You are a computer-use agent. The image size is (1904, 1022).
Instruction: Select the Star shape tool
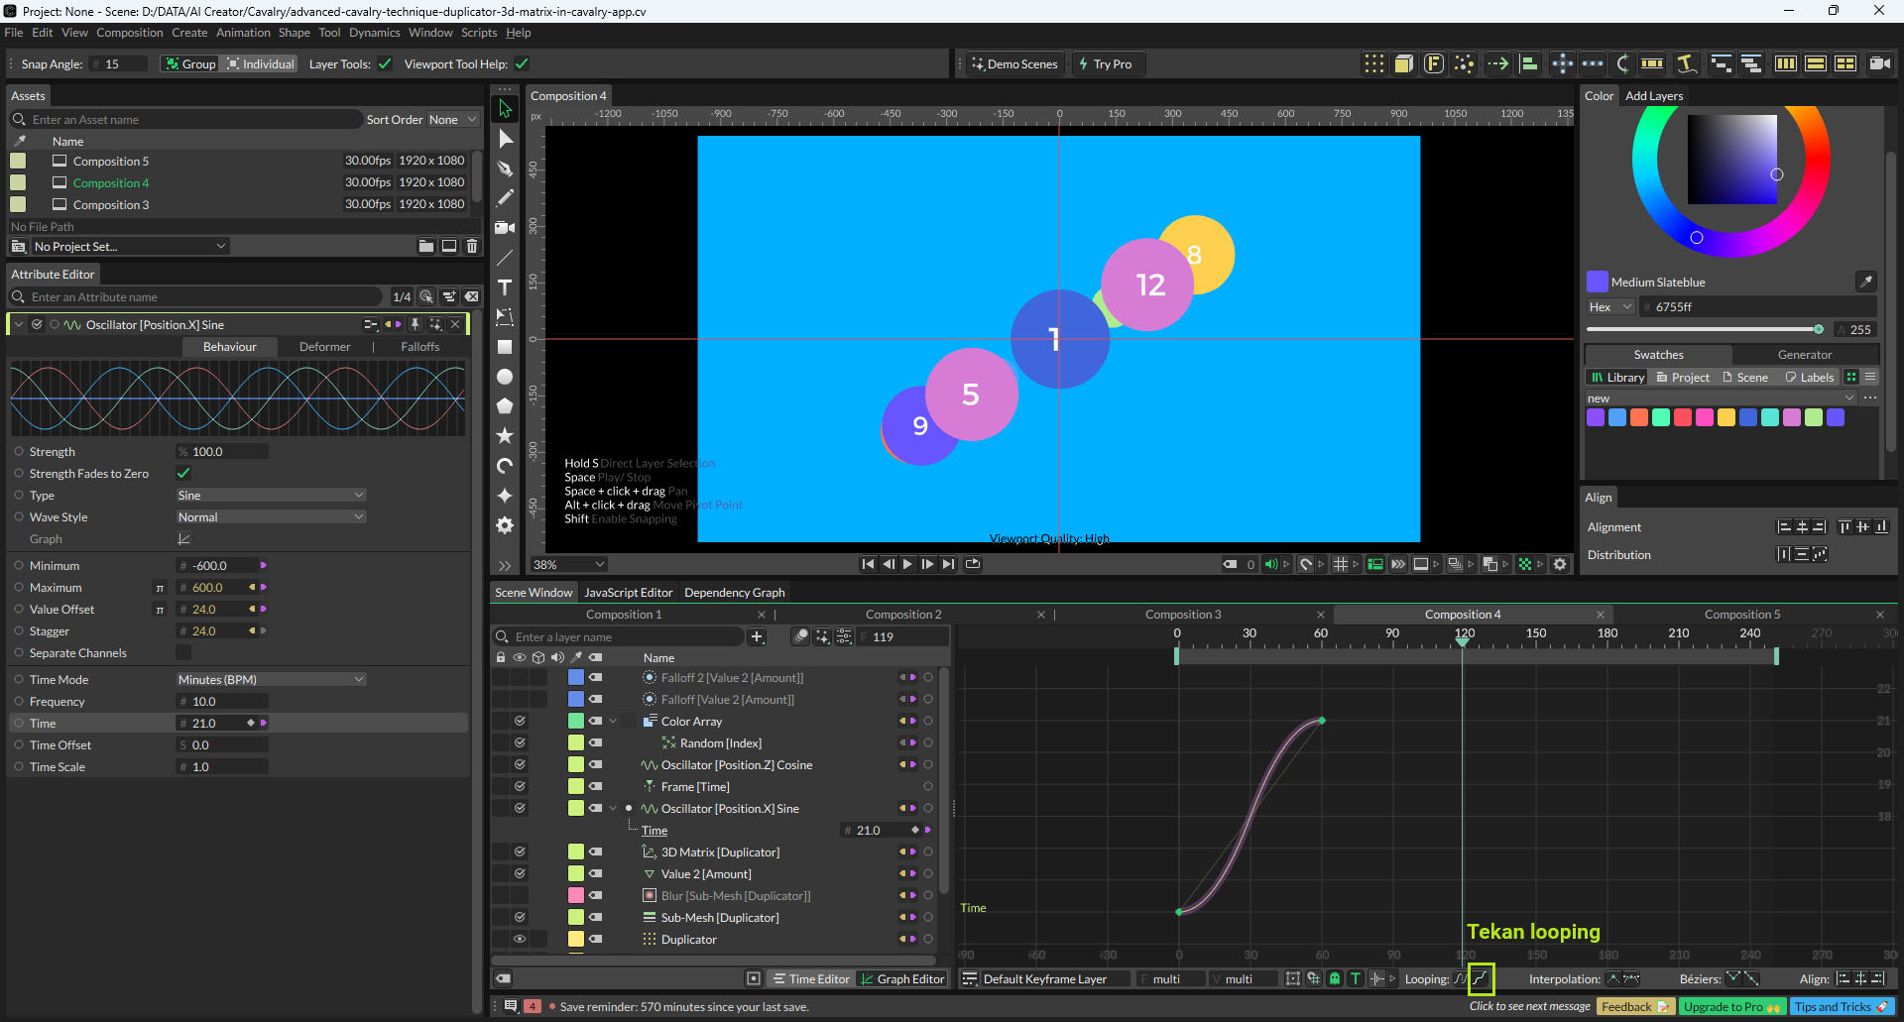pos(505,436)
